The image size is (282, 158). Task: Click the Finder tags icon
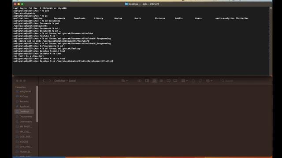click(200, 81)
